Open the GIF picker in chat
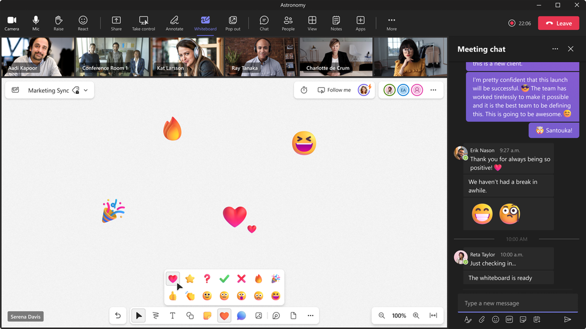 (x=509, y=319)
